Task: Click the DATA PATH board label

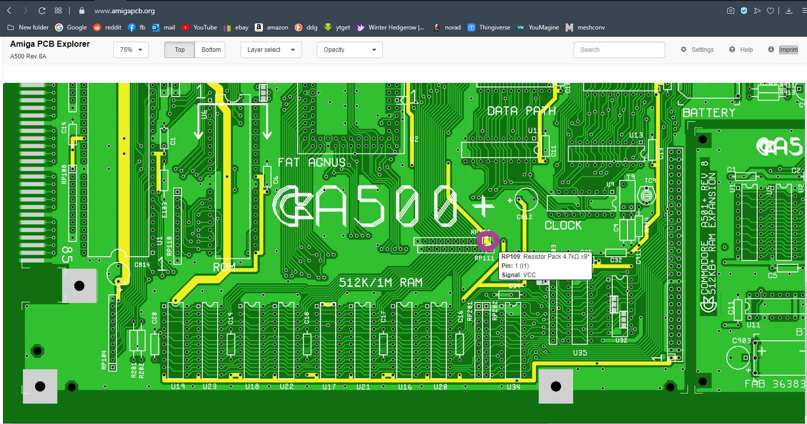Action: [521, 111]
